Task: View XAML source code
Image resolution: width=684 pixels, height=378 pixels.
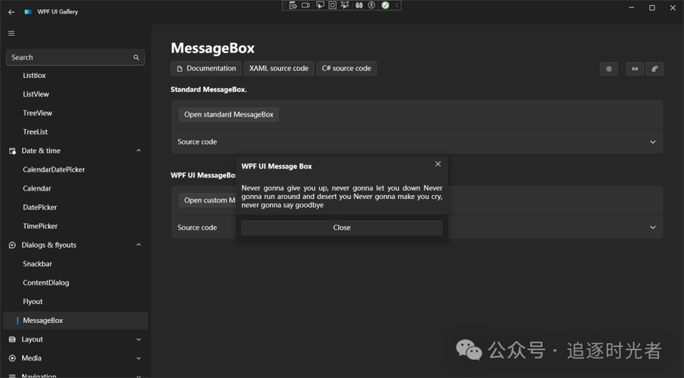Action: (x=279, y=69)
